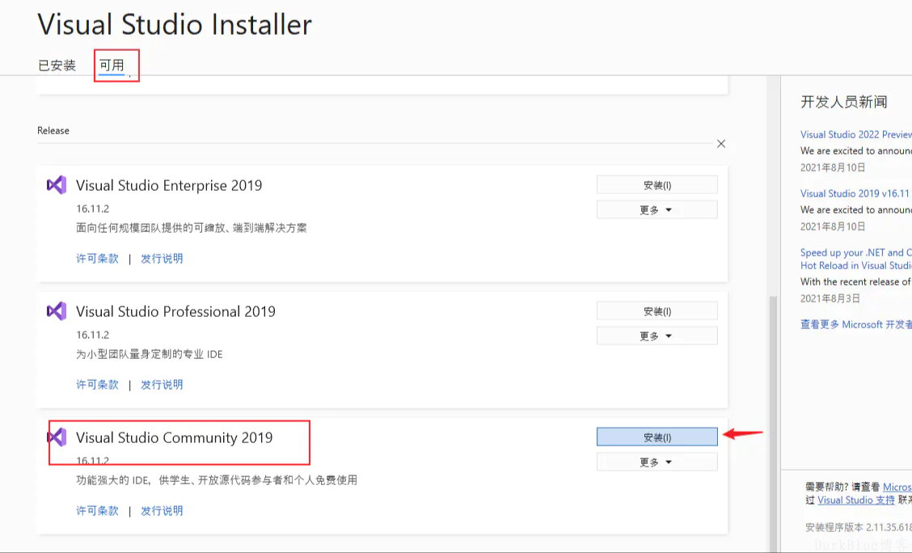Click the Enterprise 2019 description starting 面向任何规模团队
The image size is (912, 553).
(192, 228)
